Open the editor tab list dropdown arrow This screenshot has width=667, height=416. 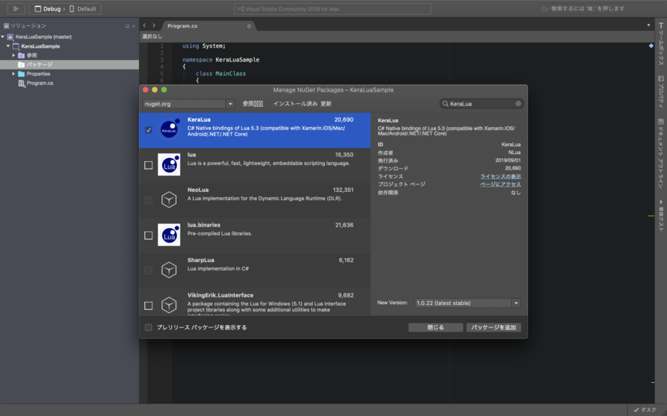pyautogui.click(x=648, y=25)
